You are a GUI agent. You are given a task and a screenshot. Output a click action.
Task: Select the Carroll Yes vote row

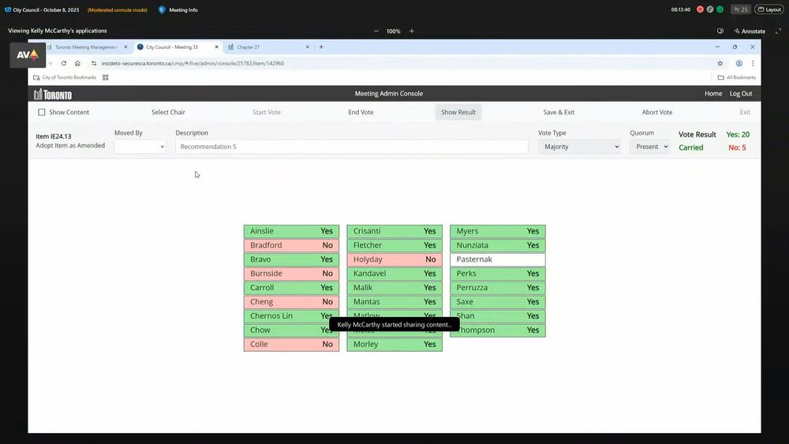291,288
